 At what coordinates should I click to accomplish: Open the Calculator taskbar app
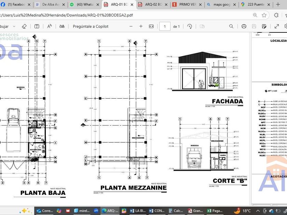(x=176, y=211)
